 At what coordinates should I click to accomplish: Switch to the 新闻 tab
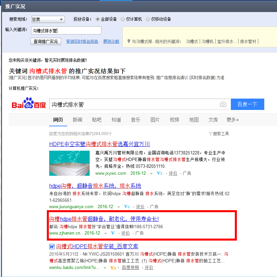click(x=77, y=120)
